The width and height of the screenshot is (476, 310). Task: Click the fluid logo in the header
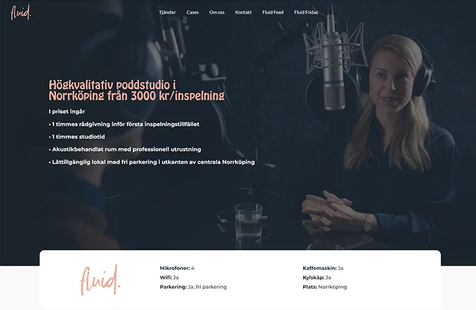(x=21, y=13)
